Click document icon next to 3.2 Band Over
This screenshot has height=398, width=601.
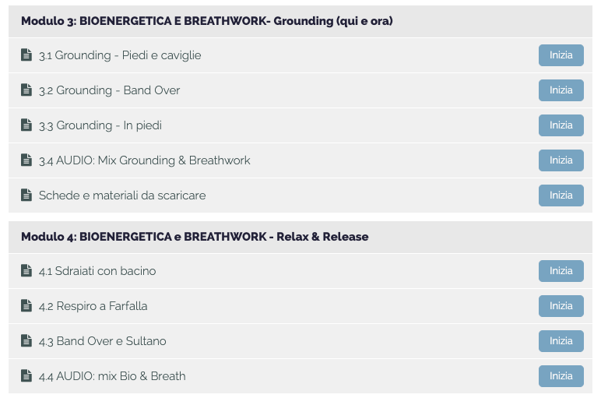click(26, 90)
